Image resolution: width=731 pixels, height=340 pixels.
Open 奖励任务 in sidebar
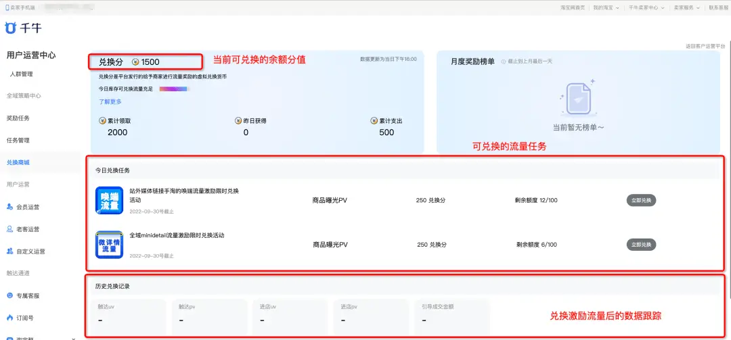18,118
